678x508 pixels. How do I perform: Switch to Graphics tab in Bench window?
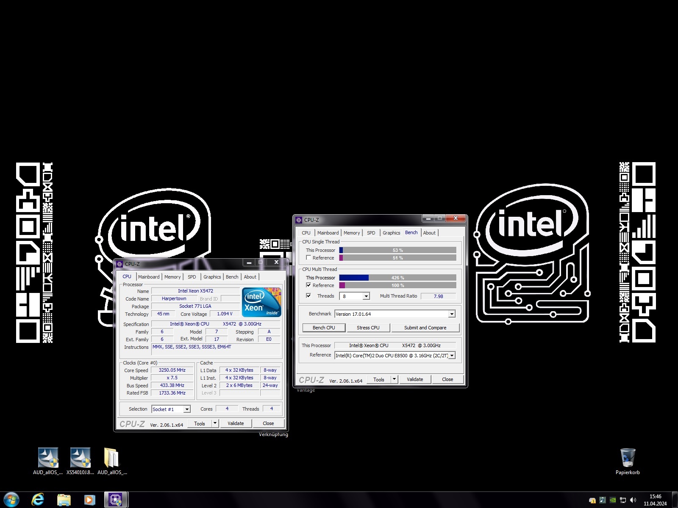click(x=391, y=233)
